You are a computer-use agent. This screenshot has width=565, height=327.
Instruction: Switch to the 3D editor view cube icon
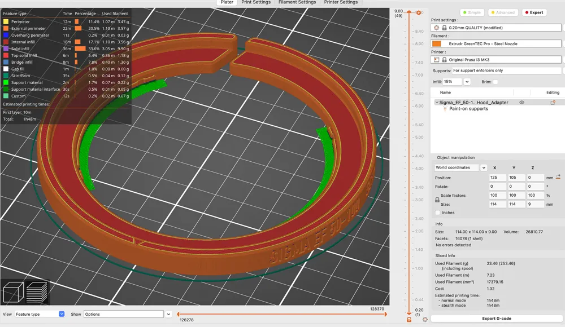tap(14, 291)
